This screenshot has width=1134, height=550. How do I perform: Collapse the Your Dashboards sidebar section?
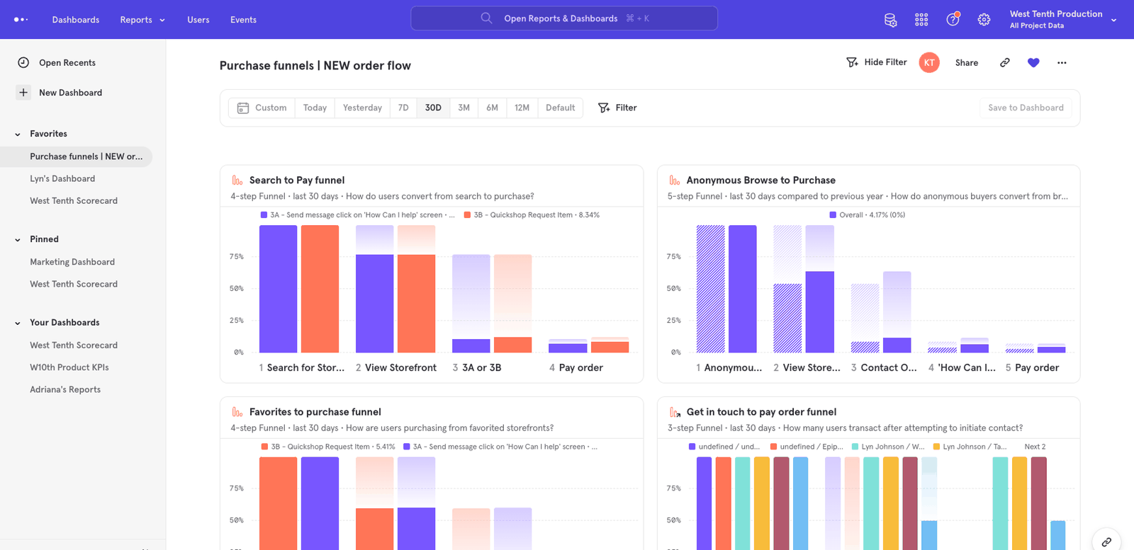[x=18, y=323]
